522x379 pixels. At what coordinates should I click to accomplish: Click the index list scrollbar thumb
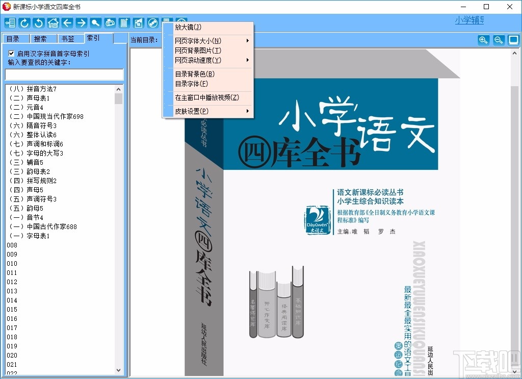118,98
